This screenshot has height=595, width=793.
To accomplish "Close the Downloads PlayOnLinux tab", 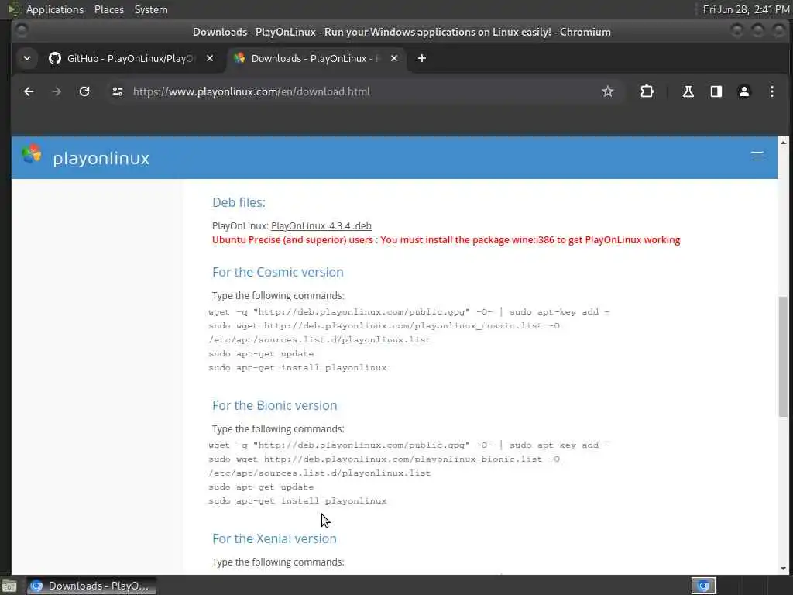I will (394, 58).
